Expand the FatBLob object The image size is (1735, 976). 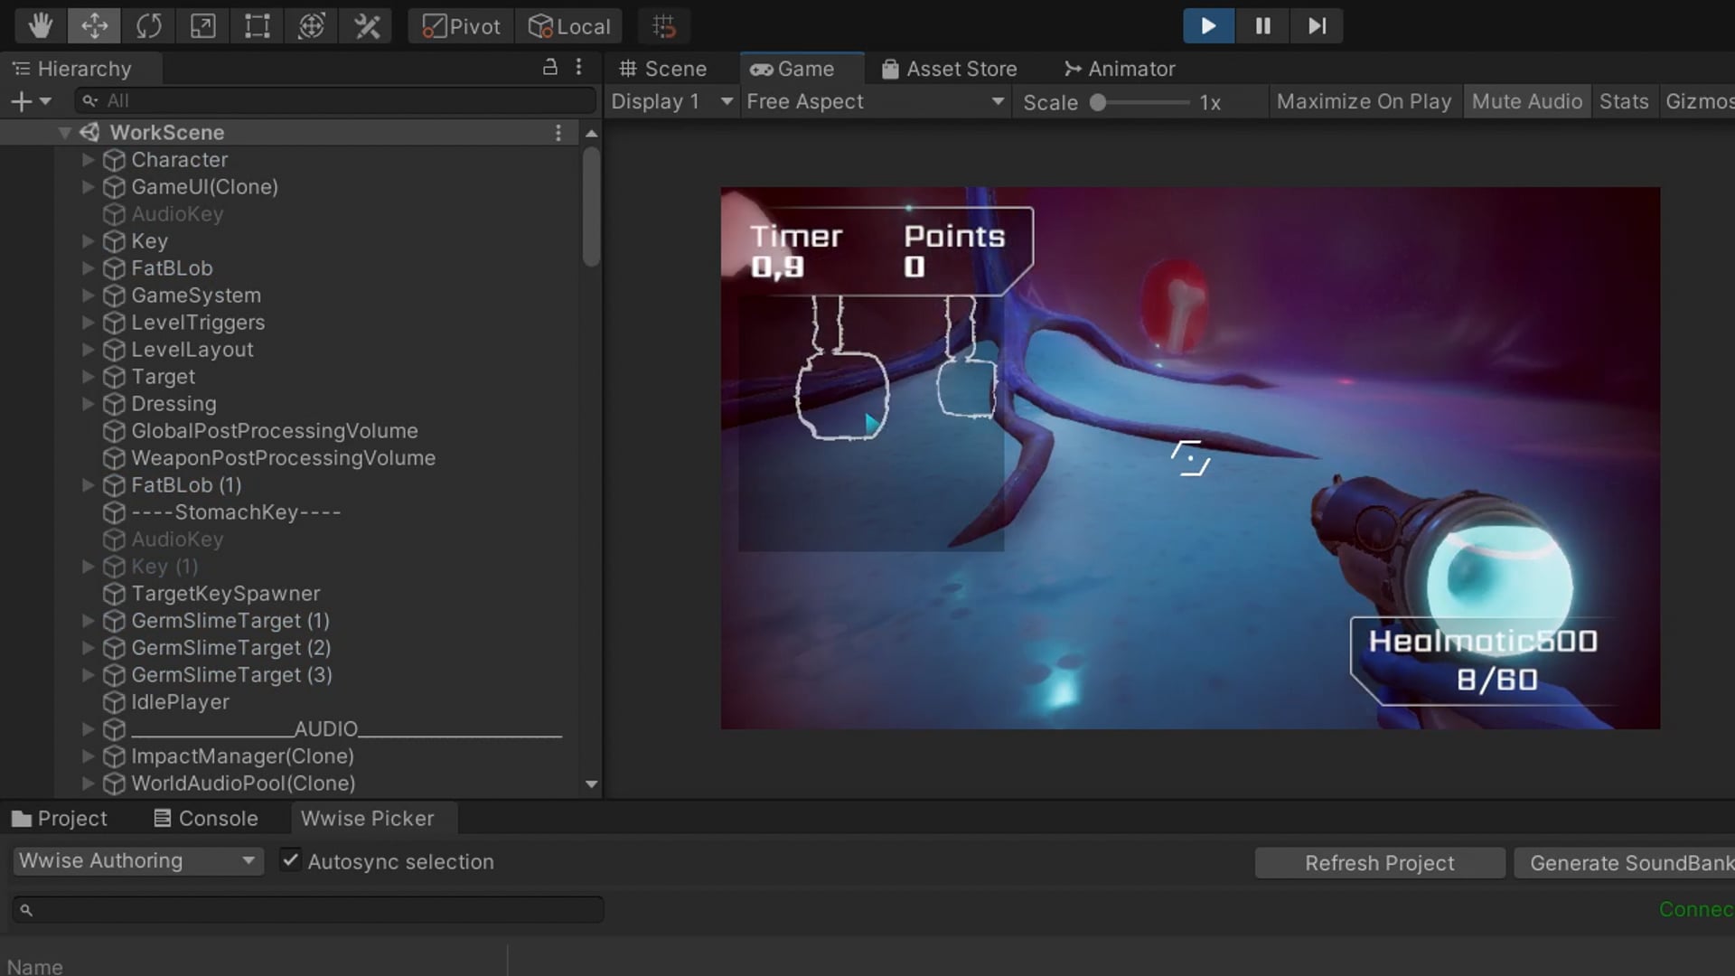(x=88, y=268)
